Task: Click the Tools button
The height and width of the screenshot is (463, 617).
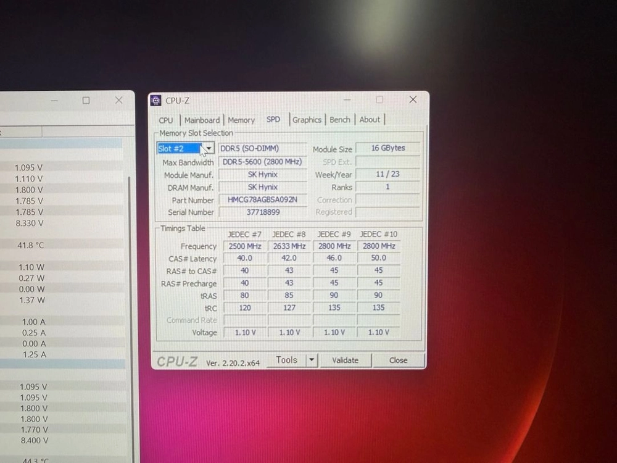Action: click(286, 360)
